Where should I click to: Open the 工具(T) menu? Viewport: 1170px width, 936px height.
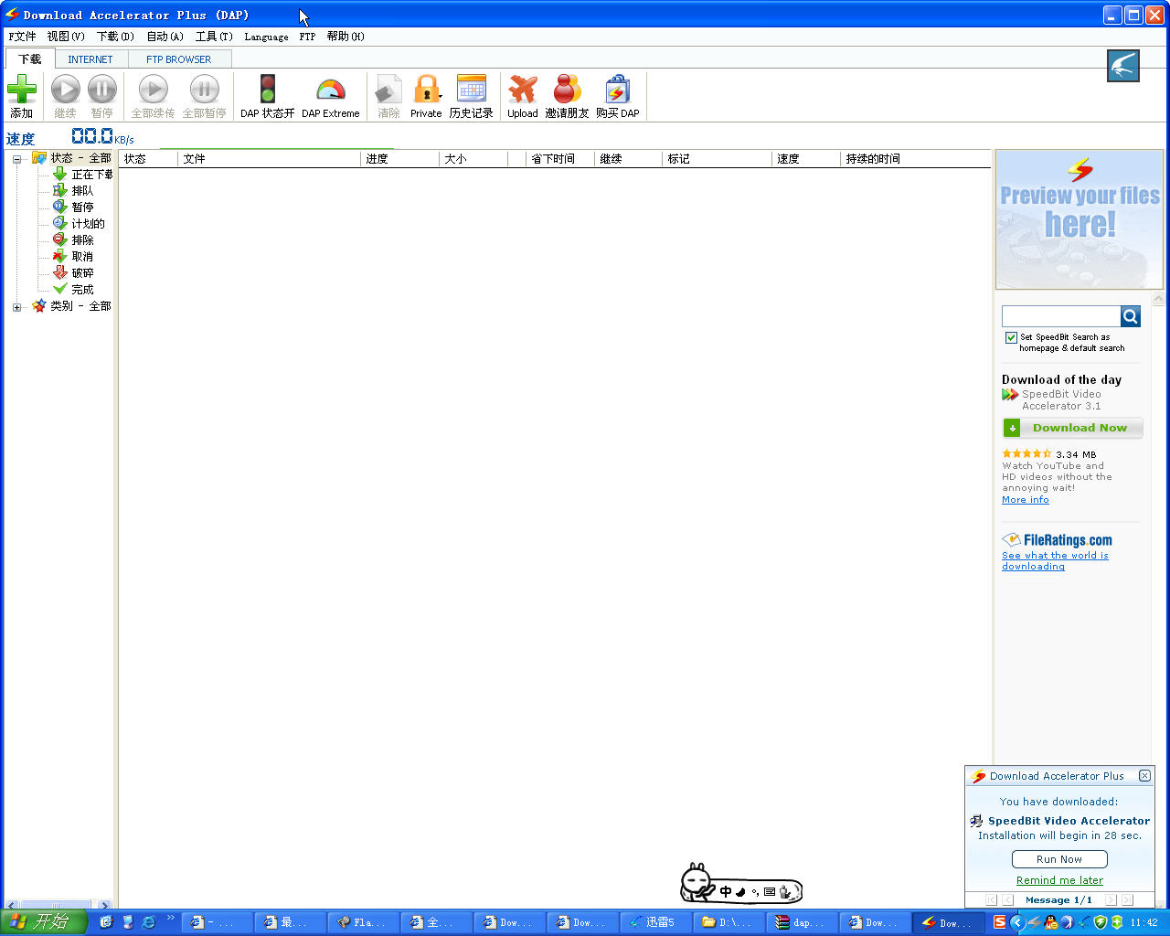pyautogui.click(x=214, y=37)
